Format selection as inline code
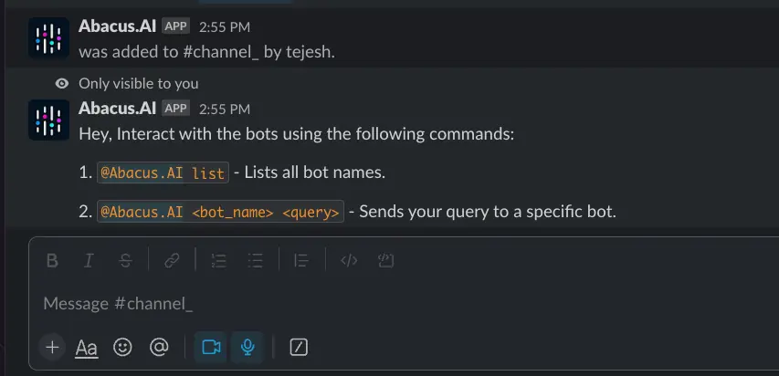 [348, 261]
